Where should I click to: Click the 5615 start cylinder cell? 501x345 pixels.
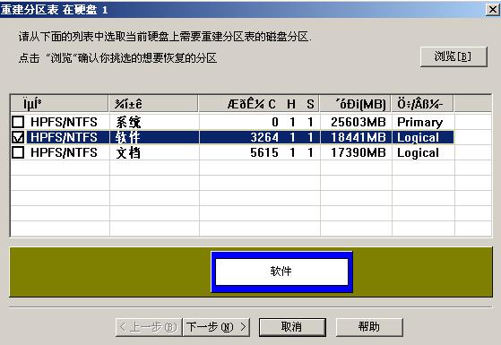pyautogui.click(x=263, y=152)
